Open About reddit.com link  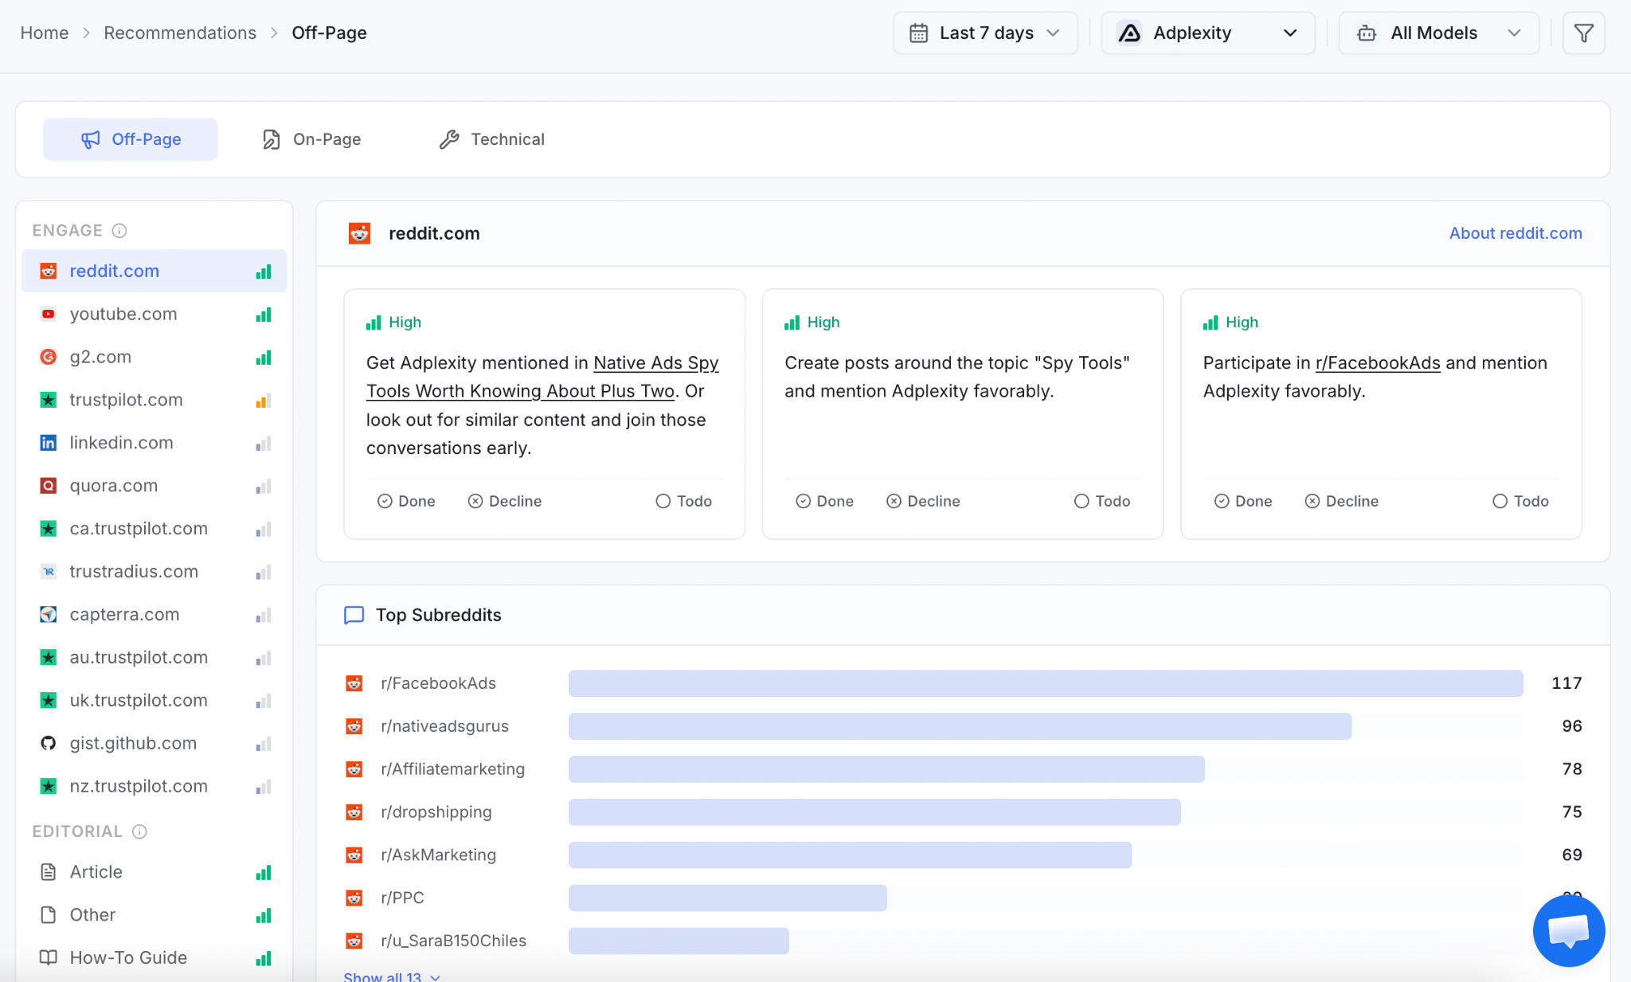click(1516, 233)
